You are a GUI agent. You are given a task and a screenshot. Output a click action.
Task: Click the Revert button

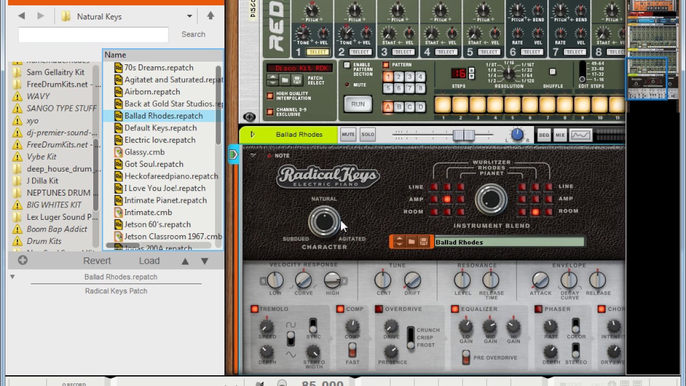pyautogui.click(x=97, y=261)
